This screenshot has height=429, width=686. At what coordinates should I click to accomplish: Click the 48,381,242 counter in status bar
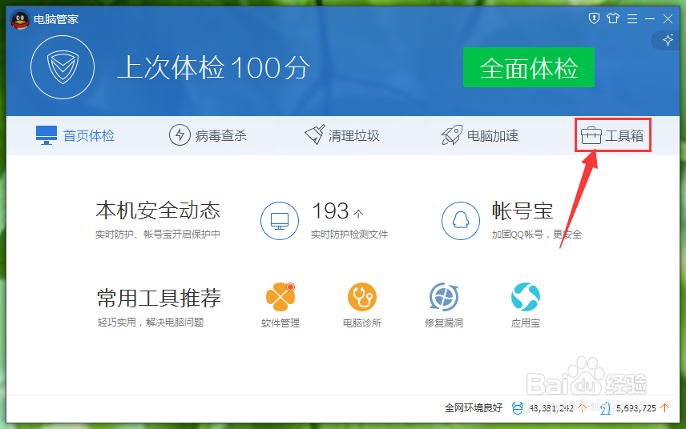pyautogui.click(x=551, y=408)
